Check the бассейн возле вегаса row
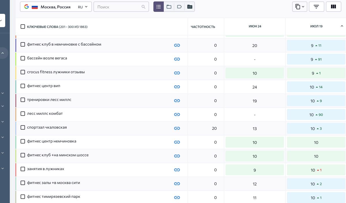 point(23,58)
